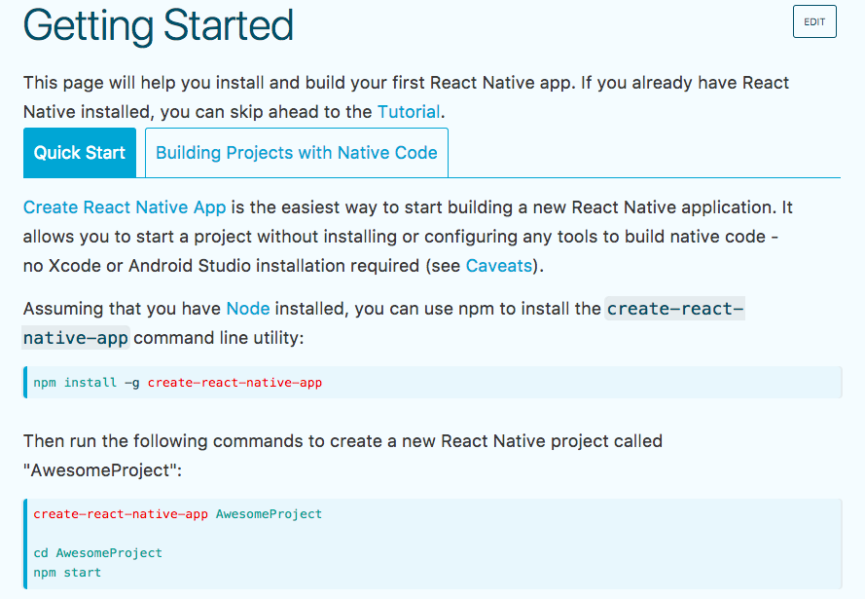
Task: Select the Quick Start tab
Action: pyautogui.click(x=80, y=153)
